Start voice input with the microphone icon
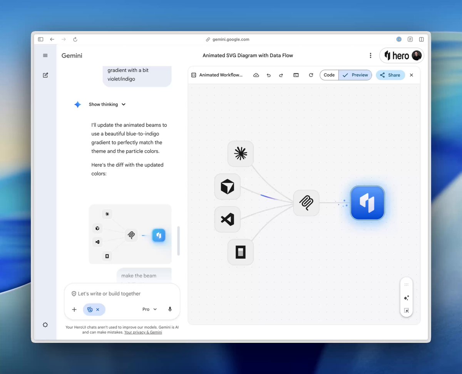 click(170, 309)
